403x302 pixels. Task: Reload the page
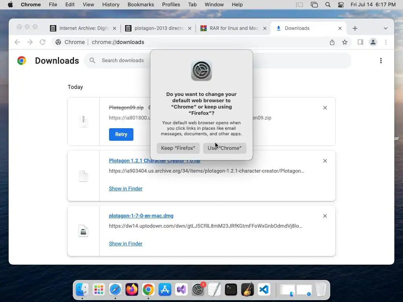coord(43,42)
